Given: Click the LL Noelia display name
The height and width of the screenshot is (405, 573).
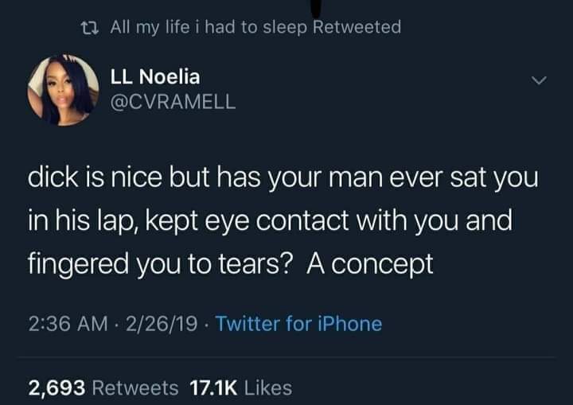Looking at the screenshot, I should tap(155, 77).
